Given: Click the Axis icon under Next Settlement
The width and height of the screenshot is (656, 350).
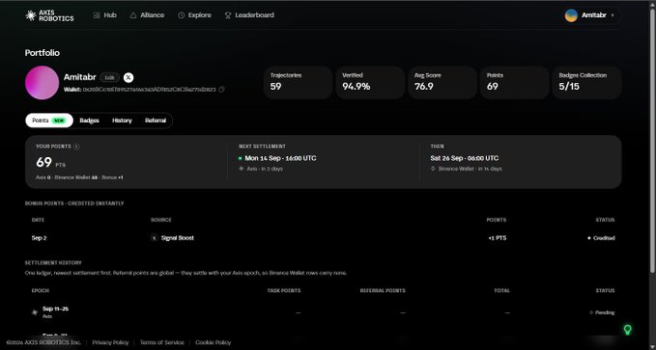Looking at the screenshot, I should (241, 169).
